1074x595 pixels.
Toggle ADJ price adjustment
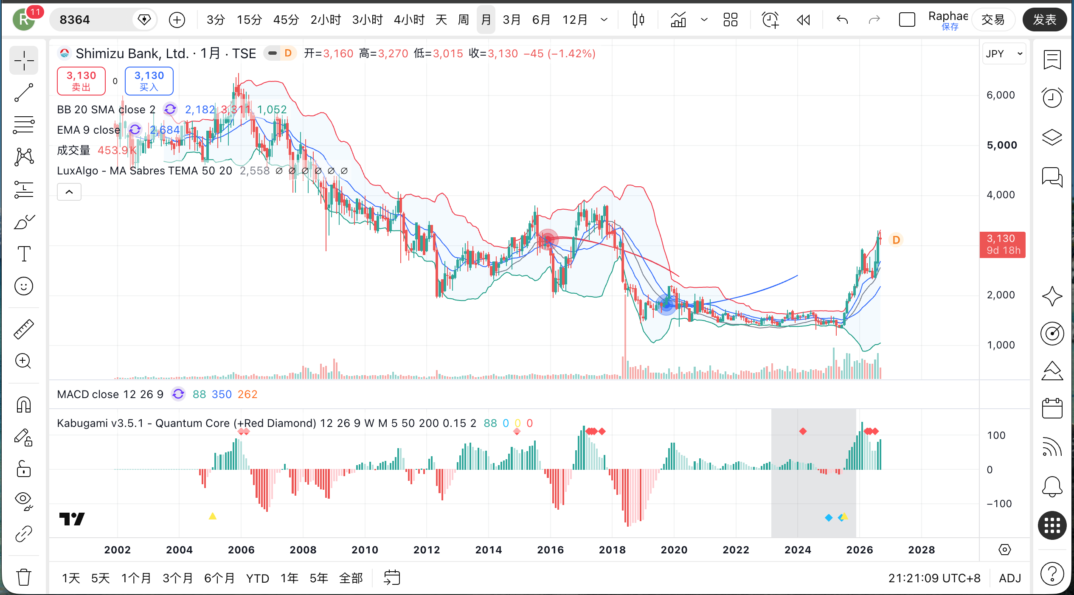click(1010, 578)
